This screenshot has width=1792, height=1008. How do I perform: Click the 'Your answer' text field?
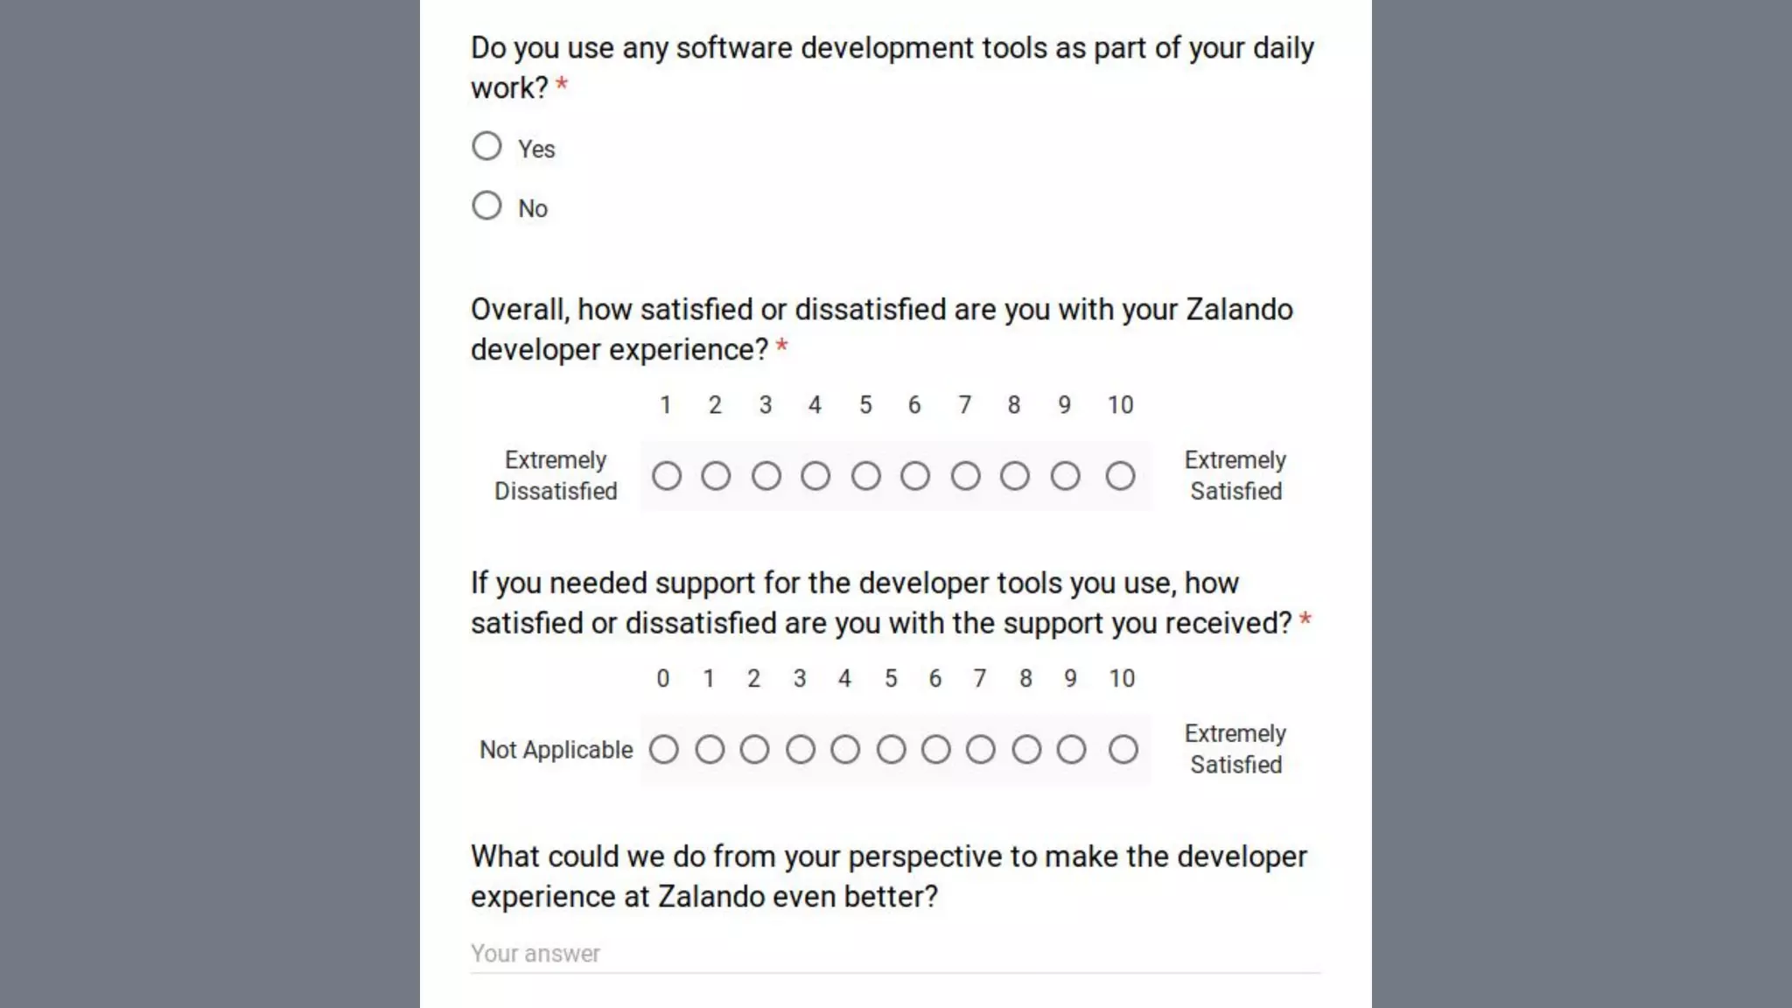point(895,954)
